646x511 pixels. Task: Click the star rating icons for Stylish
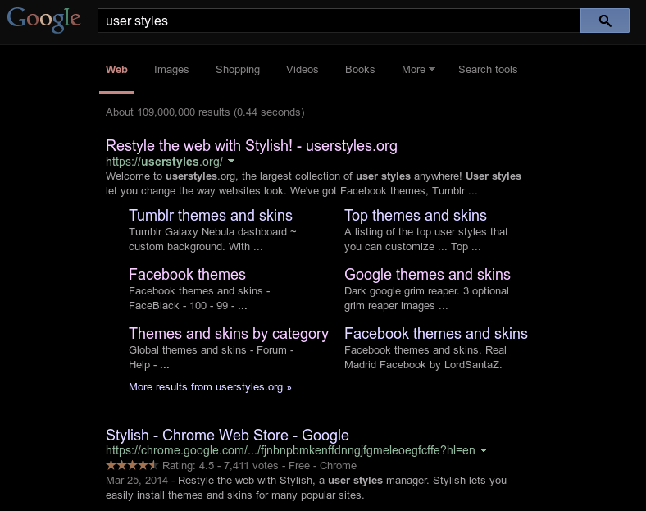[132, 466]
